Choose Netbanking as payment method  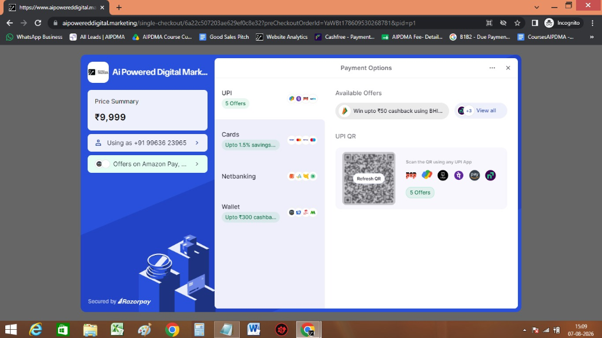pyautogui.click(x=269, y=176)
